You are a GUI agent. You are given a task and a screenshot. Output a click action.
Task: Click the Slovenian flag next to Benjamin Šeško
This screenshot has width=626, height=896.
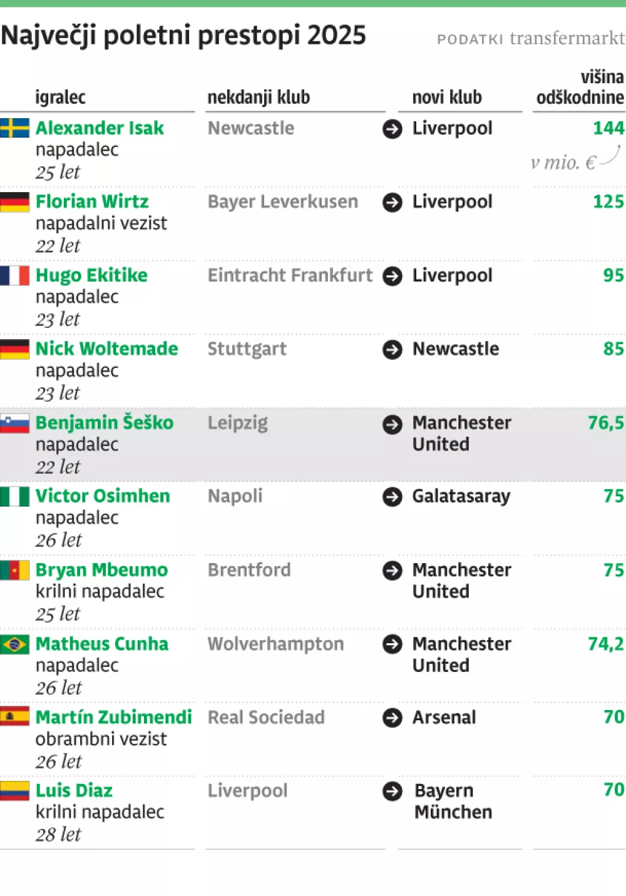14,423
